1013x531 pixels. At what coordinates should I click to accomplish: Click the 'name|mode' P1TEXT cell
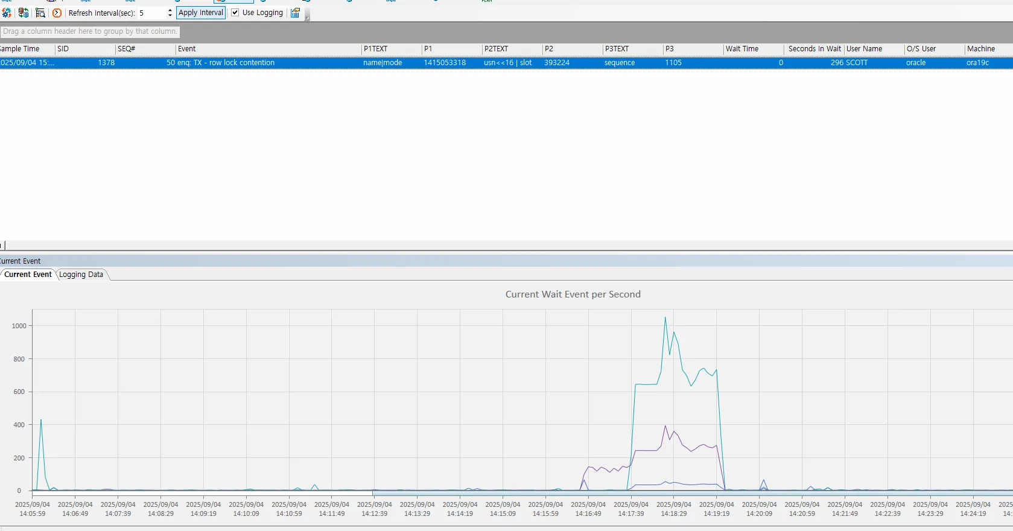(x=383, y=63)
